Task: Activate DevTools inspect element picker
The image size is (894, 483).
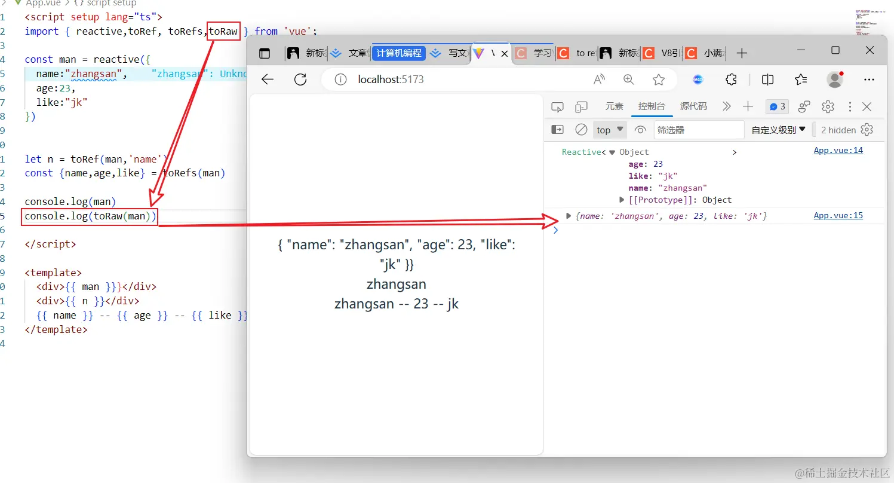Action: click(x=557, y=107)
